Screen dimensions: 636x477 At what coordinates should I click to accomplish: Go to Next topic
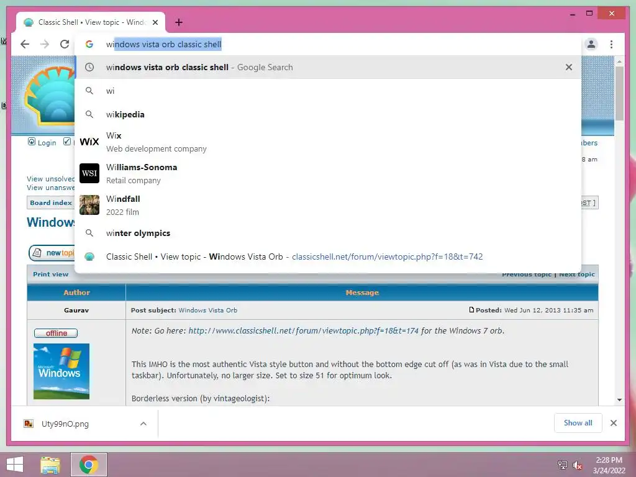(x=577, y=275)
